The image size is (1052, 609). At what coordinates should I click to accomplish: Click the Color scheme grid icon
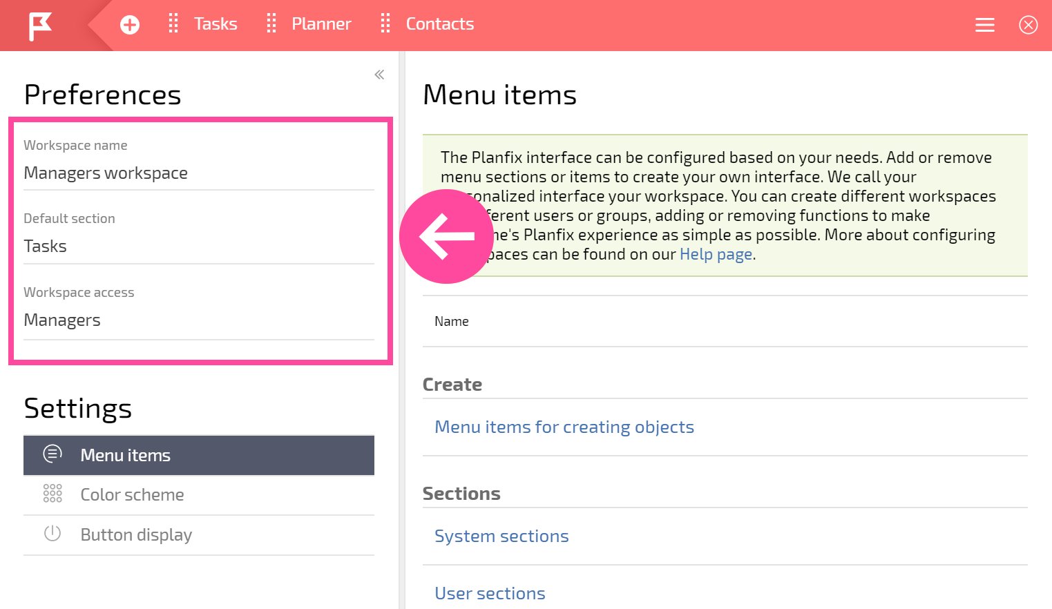pos(52,493)
